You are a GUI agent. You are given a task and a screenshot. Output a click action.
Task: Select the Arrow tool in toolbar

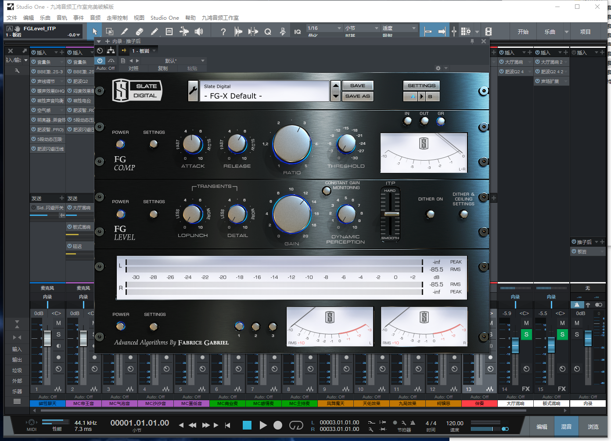point(95,32)
